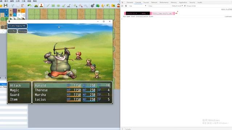Select the Pencil drawing tool
This screenshot has width=232, height=130.
(48, 6)
